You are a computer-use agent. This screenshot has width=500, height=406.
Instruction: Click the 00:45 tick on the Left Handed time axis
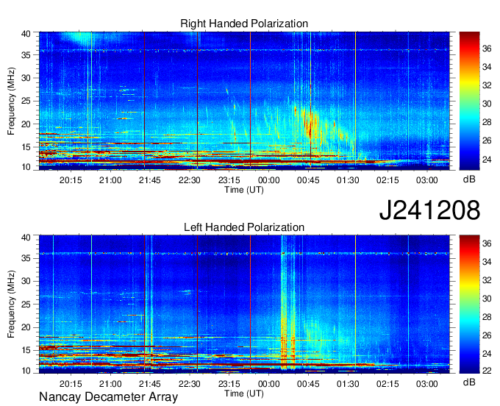(308, 384)
